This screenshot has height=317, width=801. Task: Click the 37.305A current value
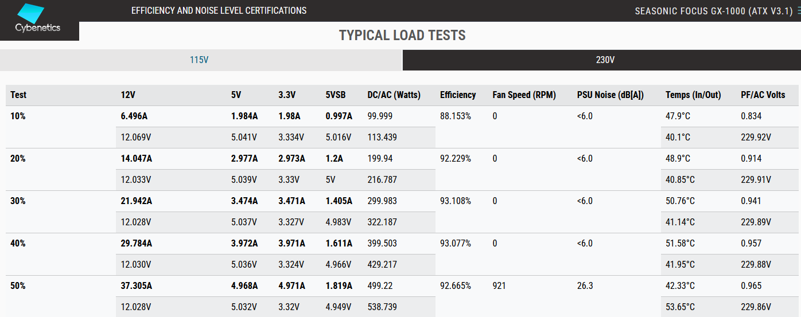(136, 286)
